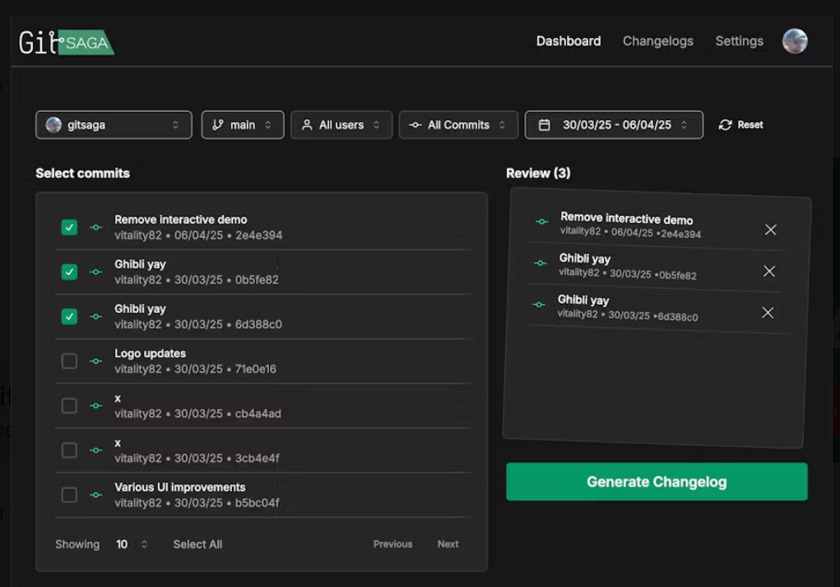Click the 'Various UI improvements' commit title
The height and width of the screenshot is (587, 840).
(x=180, y=487)
